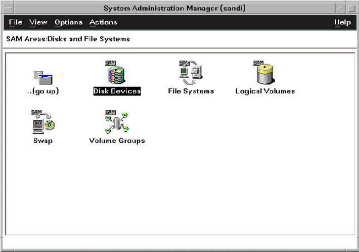
Task: Select the 'Disk Devices' label
Action: (x=117, y=91)
